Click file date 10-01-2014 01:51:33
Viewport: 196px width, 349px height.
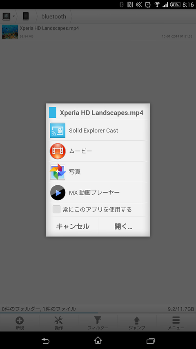click(x=177, y=36)
